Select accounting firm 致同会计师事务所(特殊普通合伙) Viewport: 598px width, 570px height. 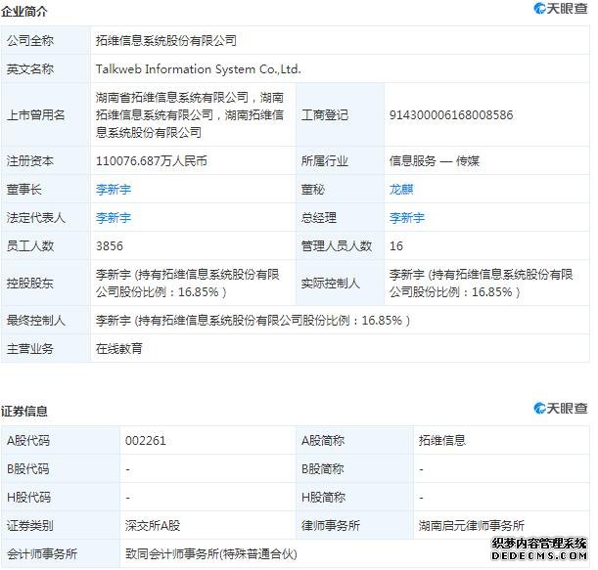(210, 554)
